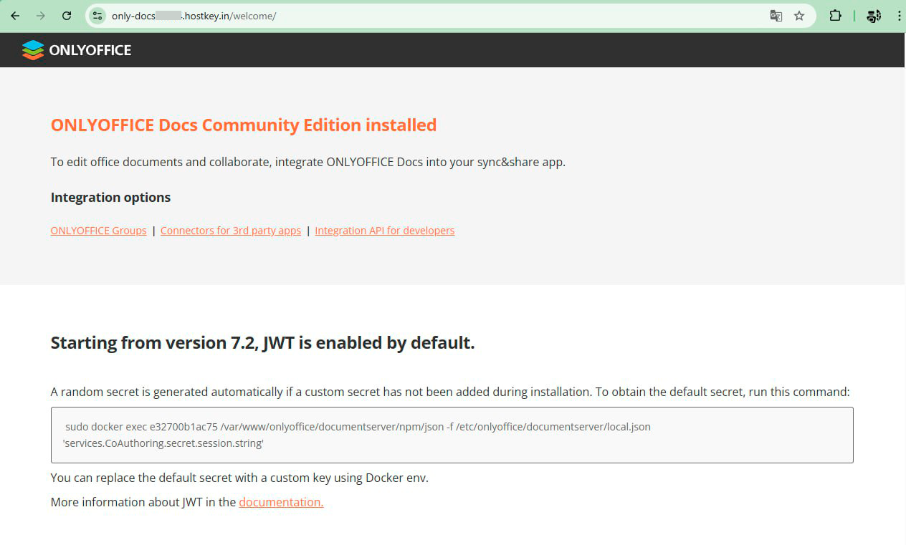The image size is (906, 545).
Task: Follow the Integration API for developers link
Action: click(x=384, y=231)
